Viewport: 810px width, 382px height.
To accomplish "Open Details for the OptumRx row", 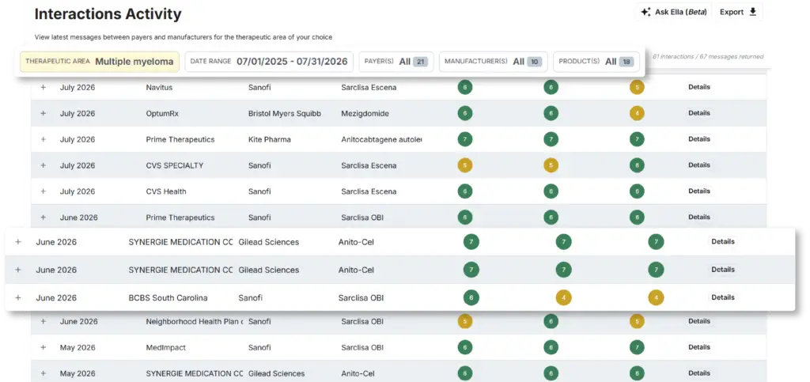I will (x=699, y=113).
